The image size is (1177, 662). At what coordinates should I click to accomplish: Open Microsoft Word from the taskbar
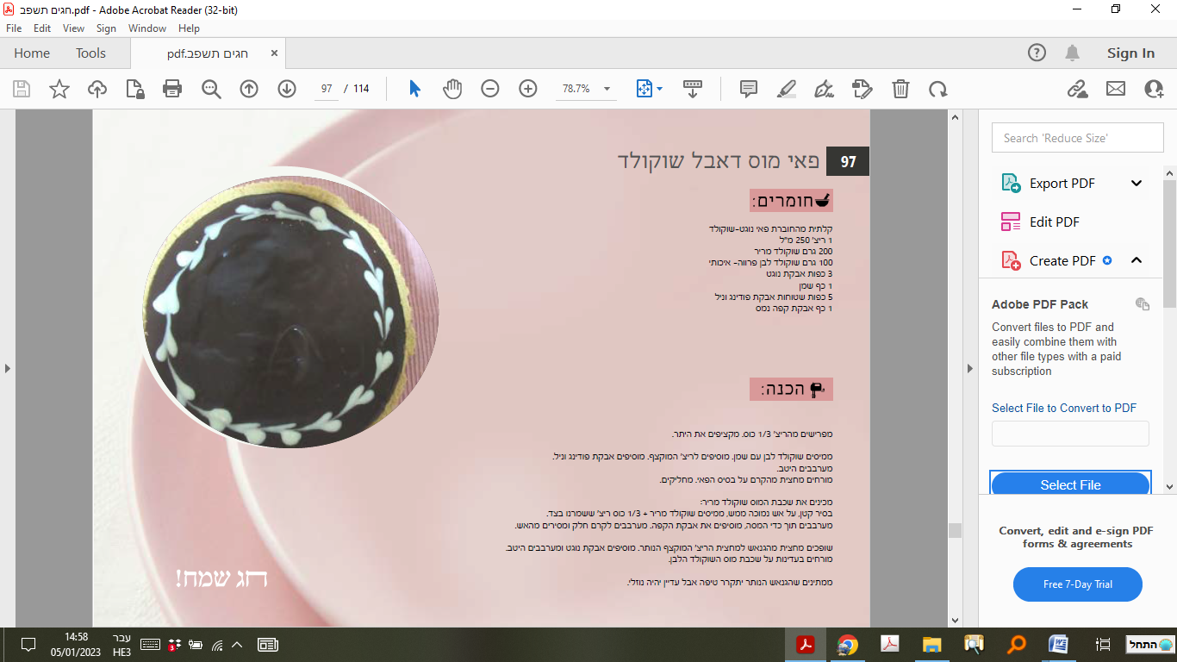tap(1058, 645)
